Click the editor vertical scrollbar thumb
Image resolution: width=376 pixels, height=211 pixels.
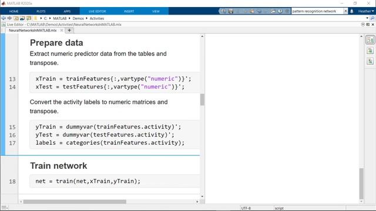[x=202, y=100]
